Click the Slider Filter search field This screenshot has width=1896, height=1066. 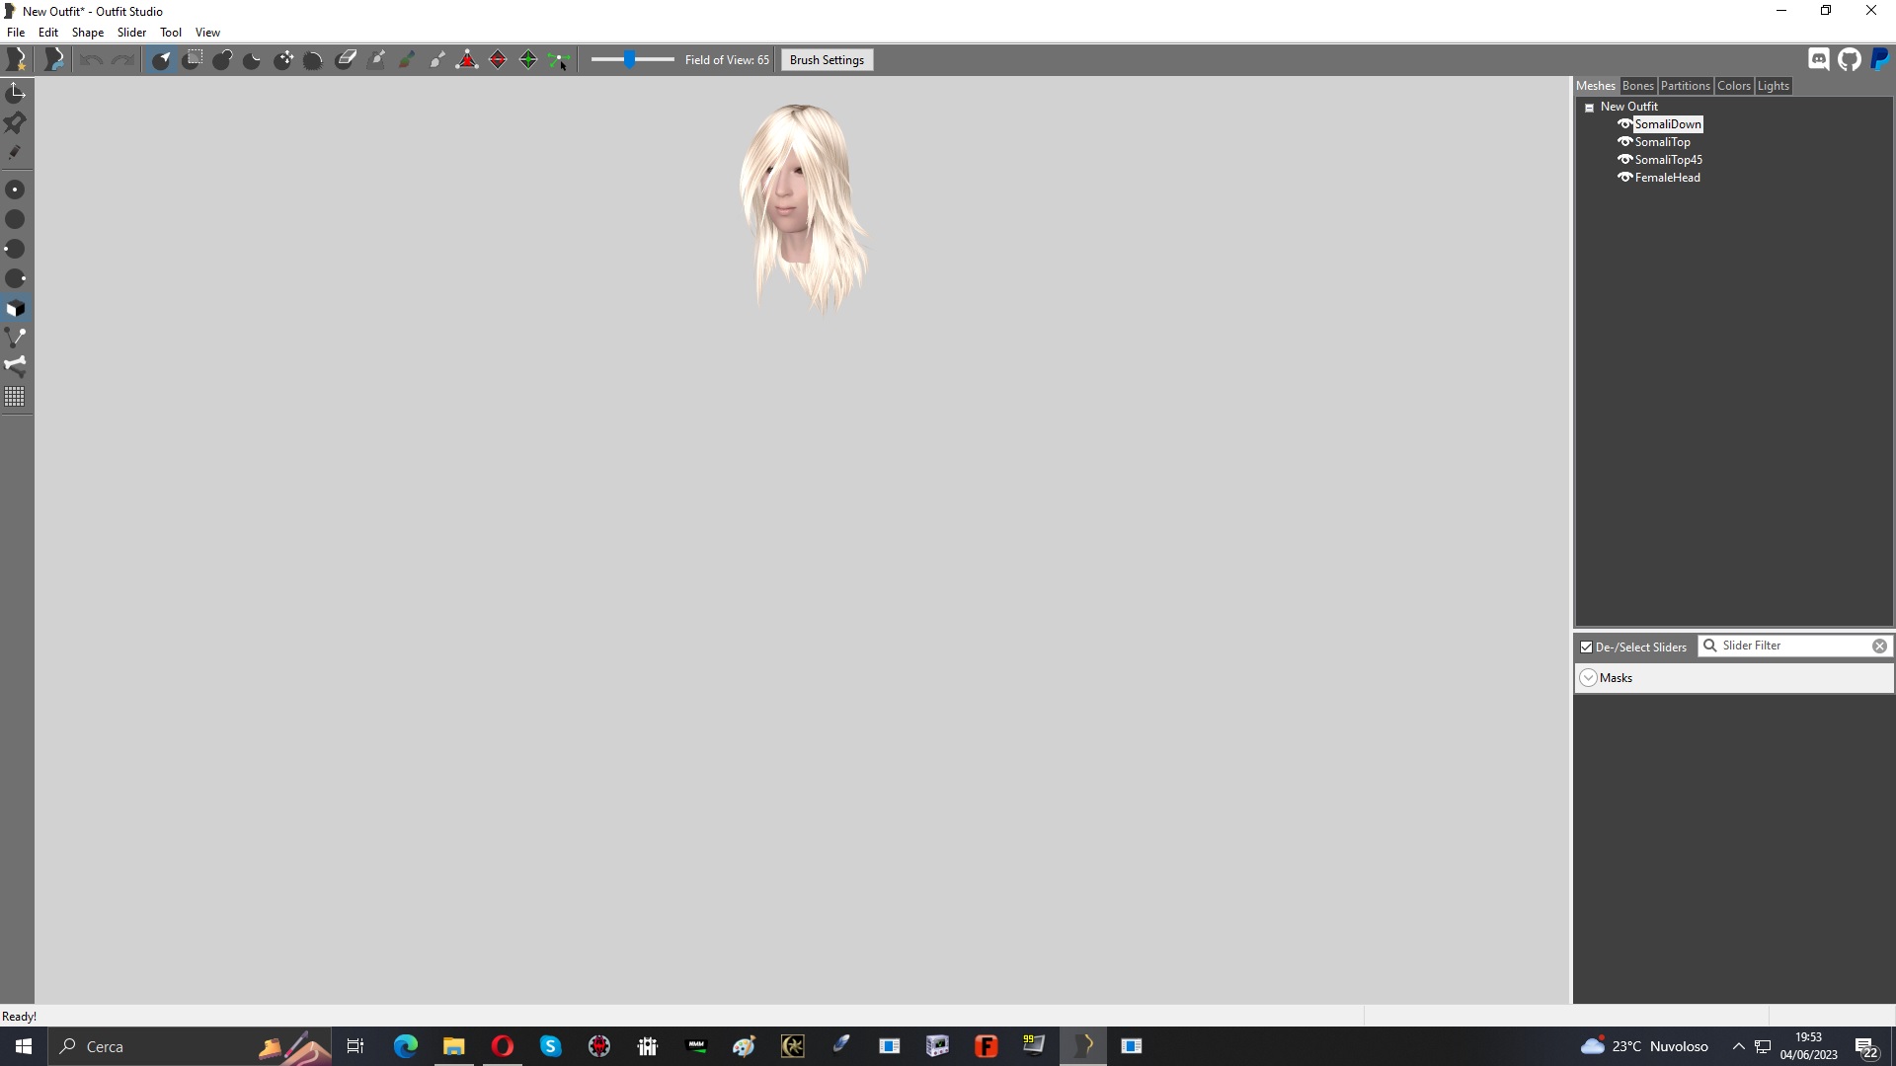tap(1794, 646)
